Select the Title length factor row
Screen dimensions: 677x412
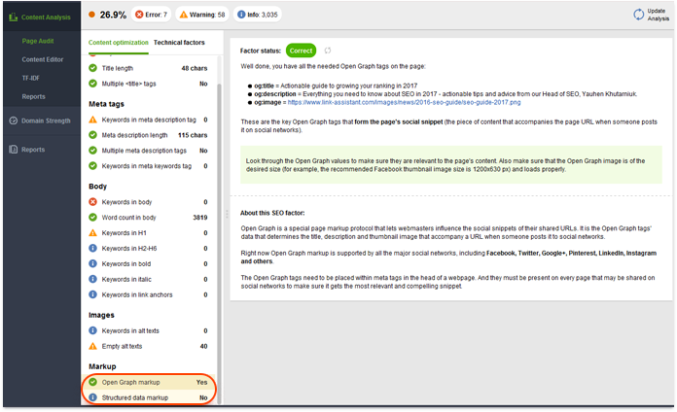[148, 68]
